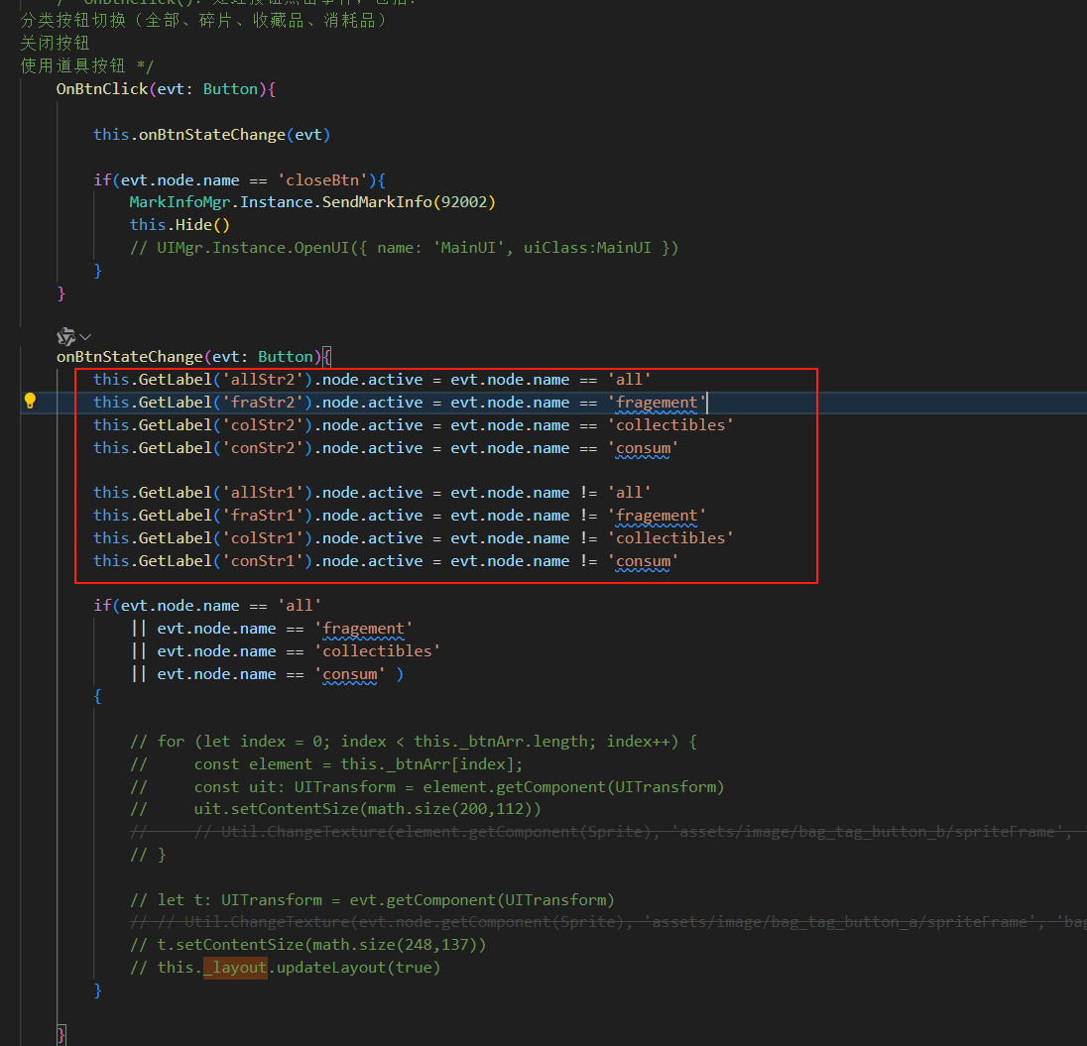Click the commented for-loop line with _btnArr.length
Image resolution: width=1087 pixels, height=1046 pixels.
pos(414,742)
